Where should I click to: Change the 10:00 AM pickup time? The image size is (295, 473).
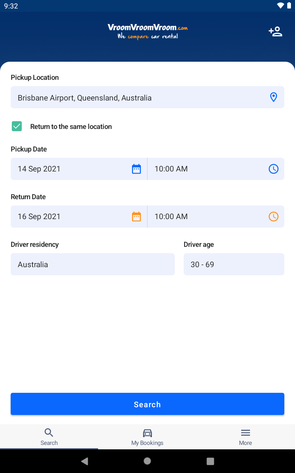tap(206, 169)
